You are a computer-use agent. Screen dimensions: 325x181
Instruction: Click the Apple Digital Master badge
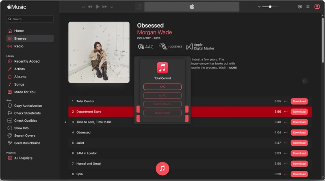[x=200, y=47]
